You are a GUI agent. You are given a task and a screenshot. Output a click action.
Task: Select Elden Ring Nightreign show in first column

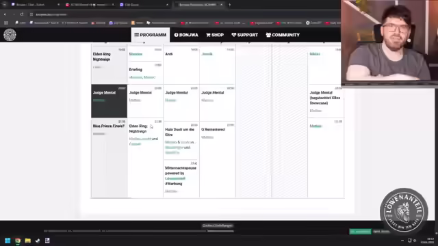(x=109, y=65)
